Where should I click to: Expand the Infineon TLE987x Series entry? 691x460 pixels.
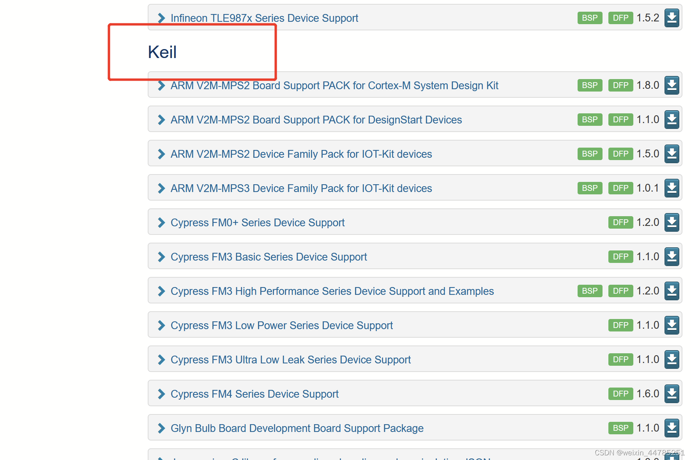(161, 18)
